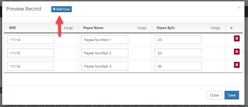Save the preview record

tap(232, 95)
